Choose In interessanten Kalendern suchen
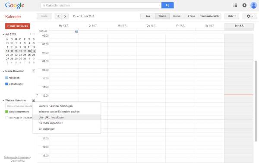This screenshot has width=259, height=163. [66, 112]
